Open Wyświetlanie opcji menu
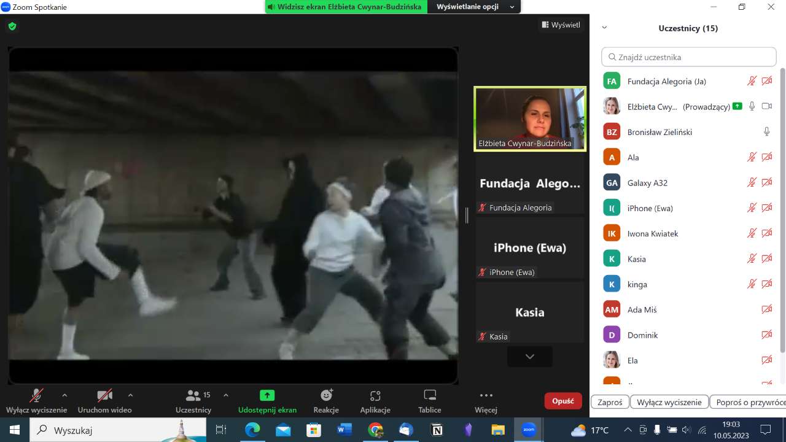The height and width of the screenshot is (442, 786). [x=475, y=7]
